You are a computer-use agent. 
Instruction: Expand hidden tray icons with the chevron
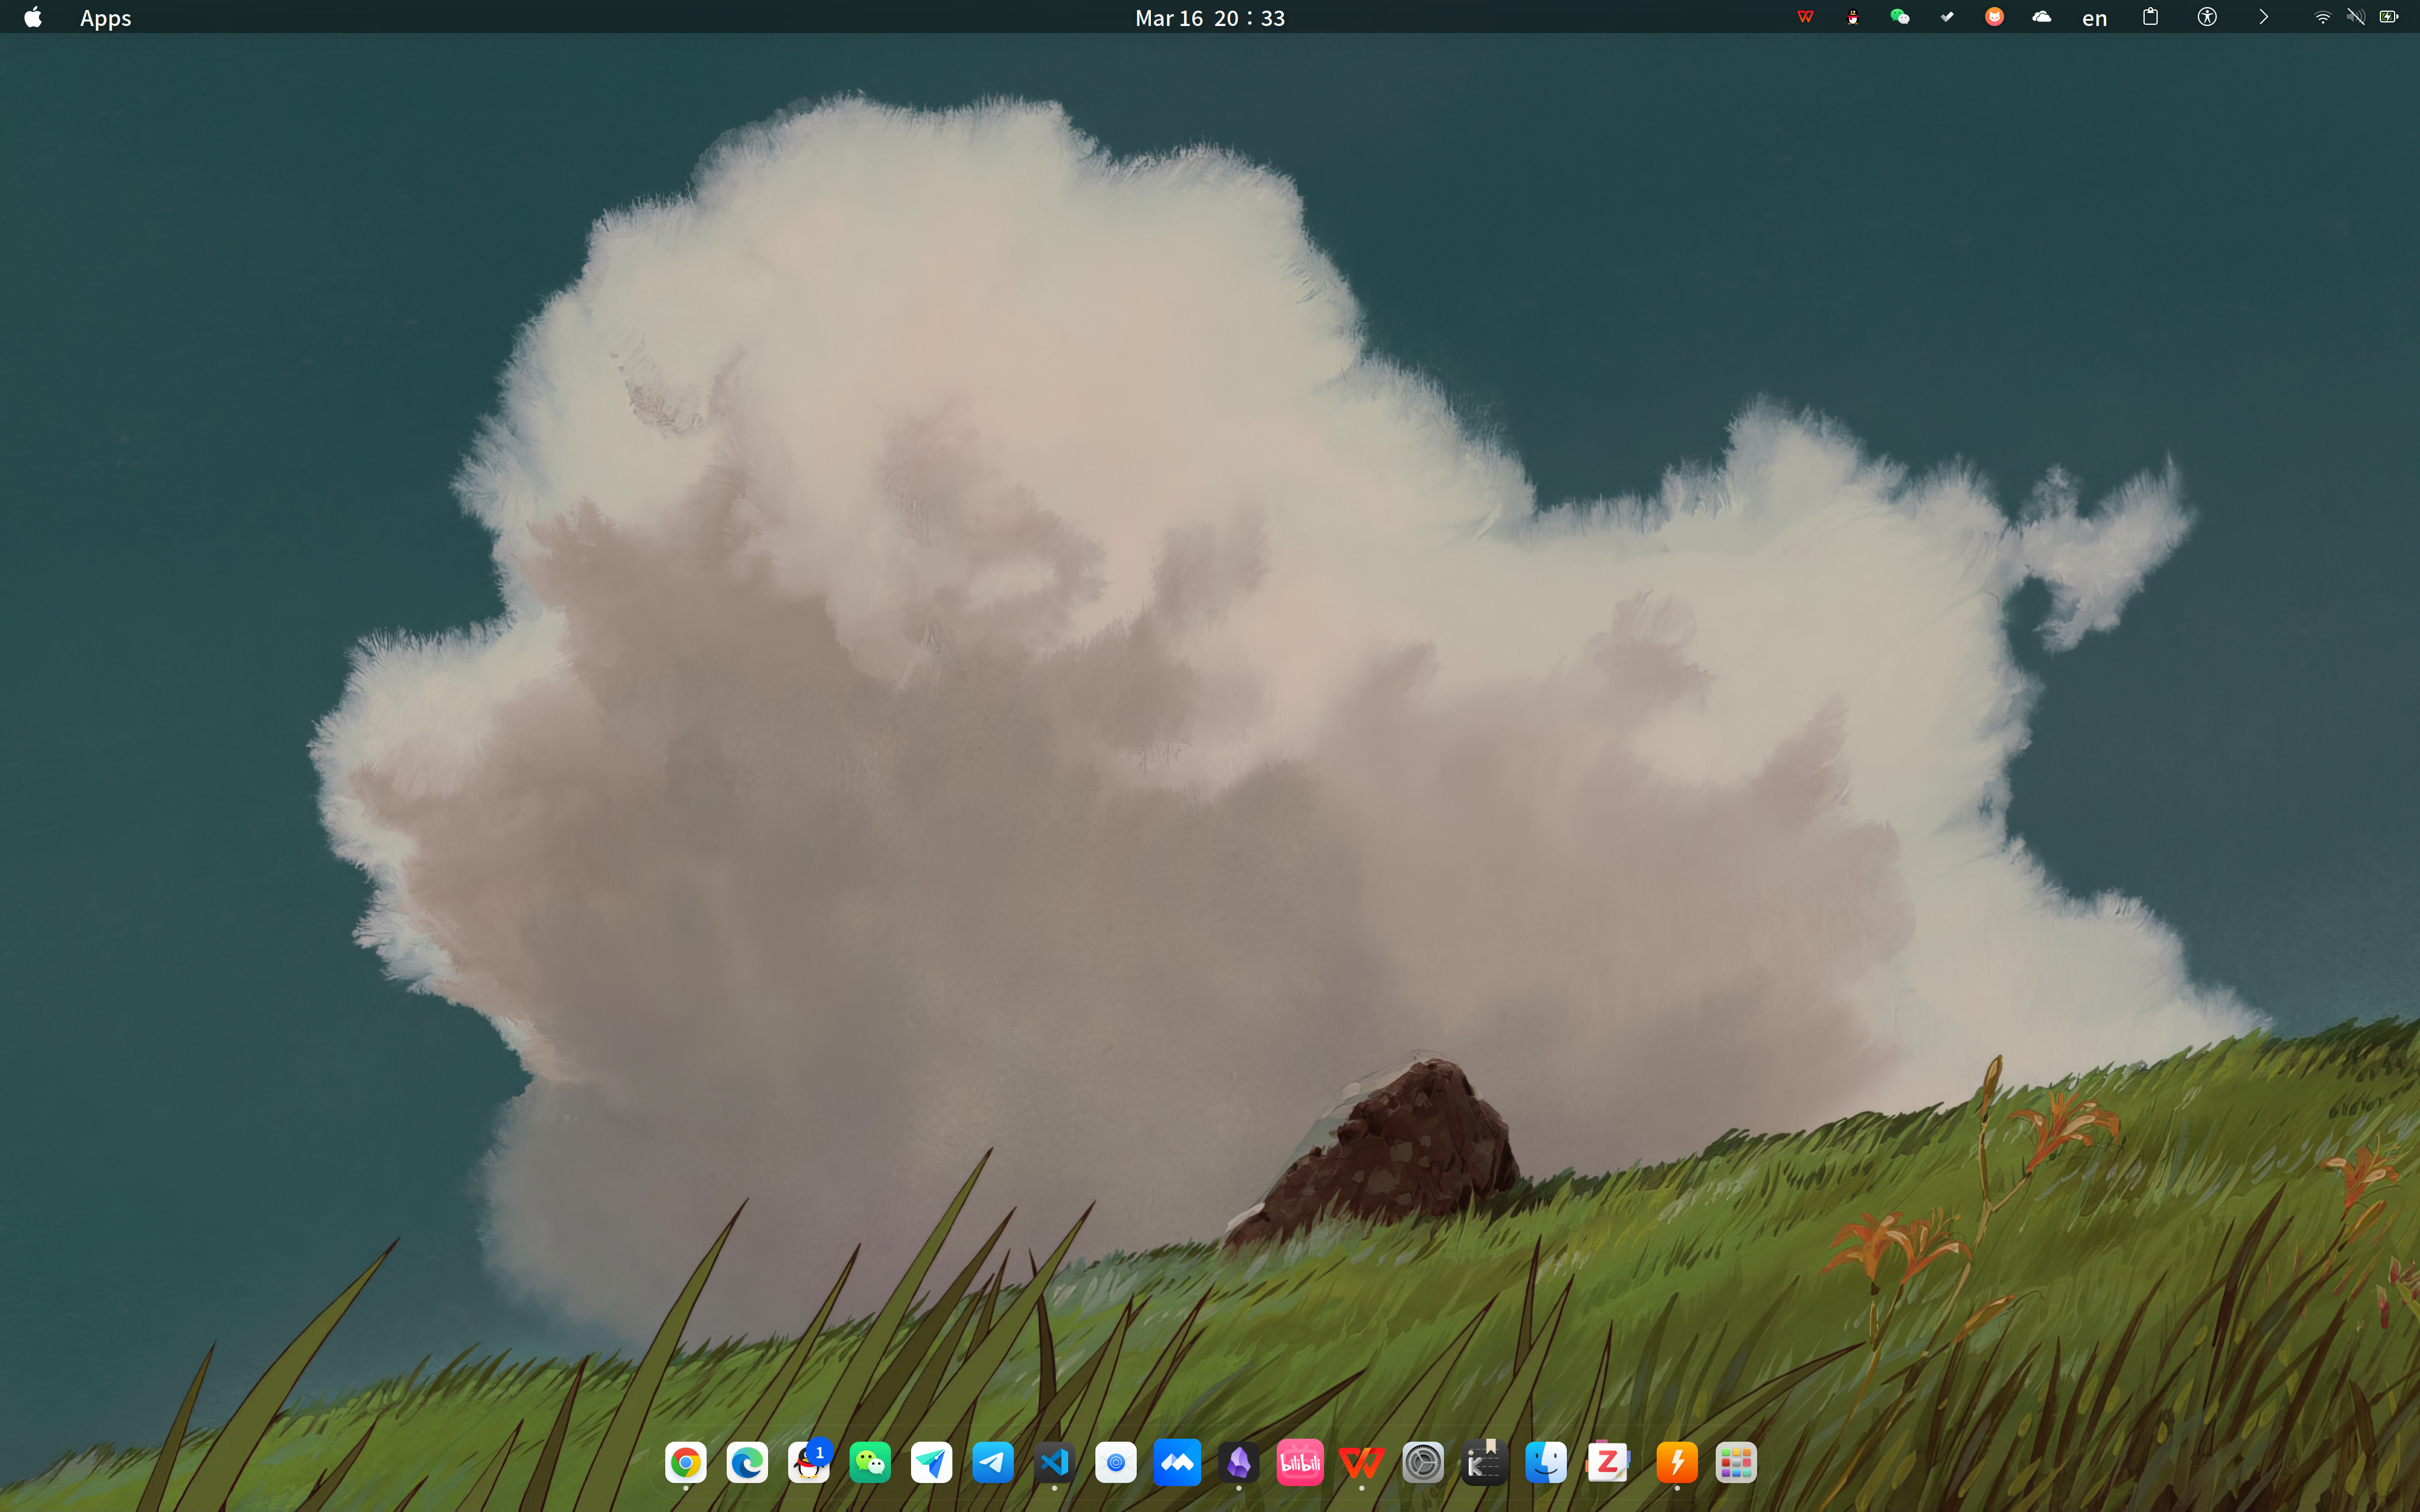(2263, 17)
